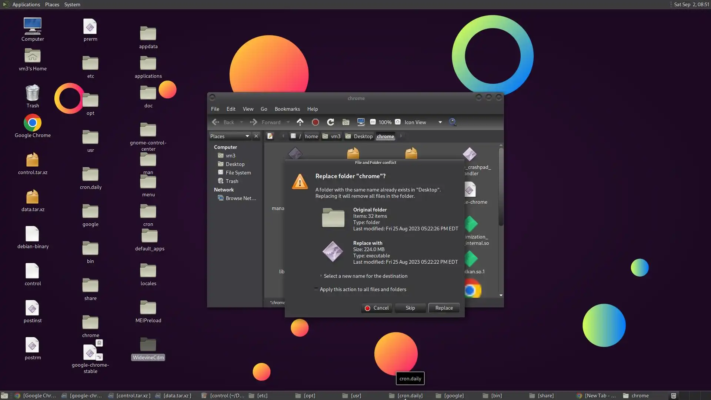Image resolution: width=711 pixels, height=400 pixels.
Task: Zoom out with the minus icon
Action: (x=373, y=122)
